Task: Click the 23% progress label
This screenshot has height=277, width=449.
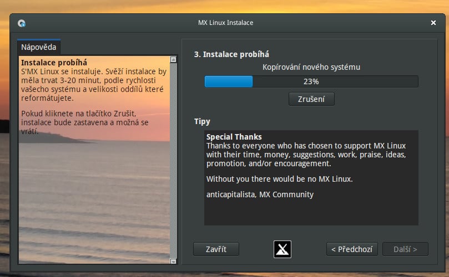Action: [x=311, y=82]
